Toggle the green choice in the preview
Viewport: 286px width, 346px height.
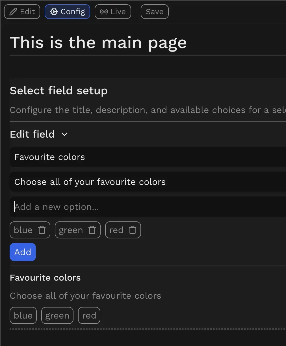tap(57, 315)
